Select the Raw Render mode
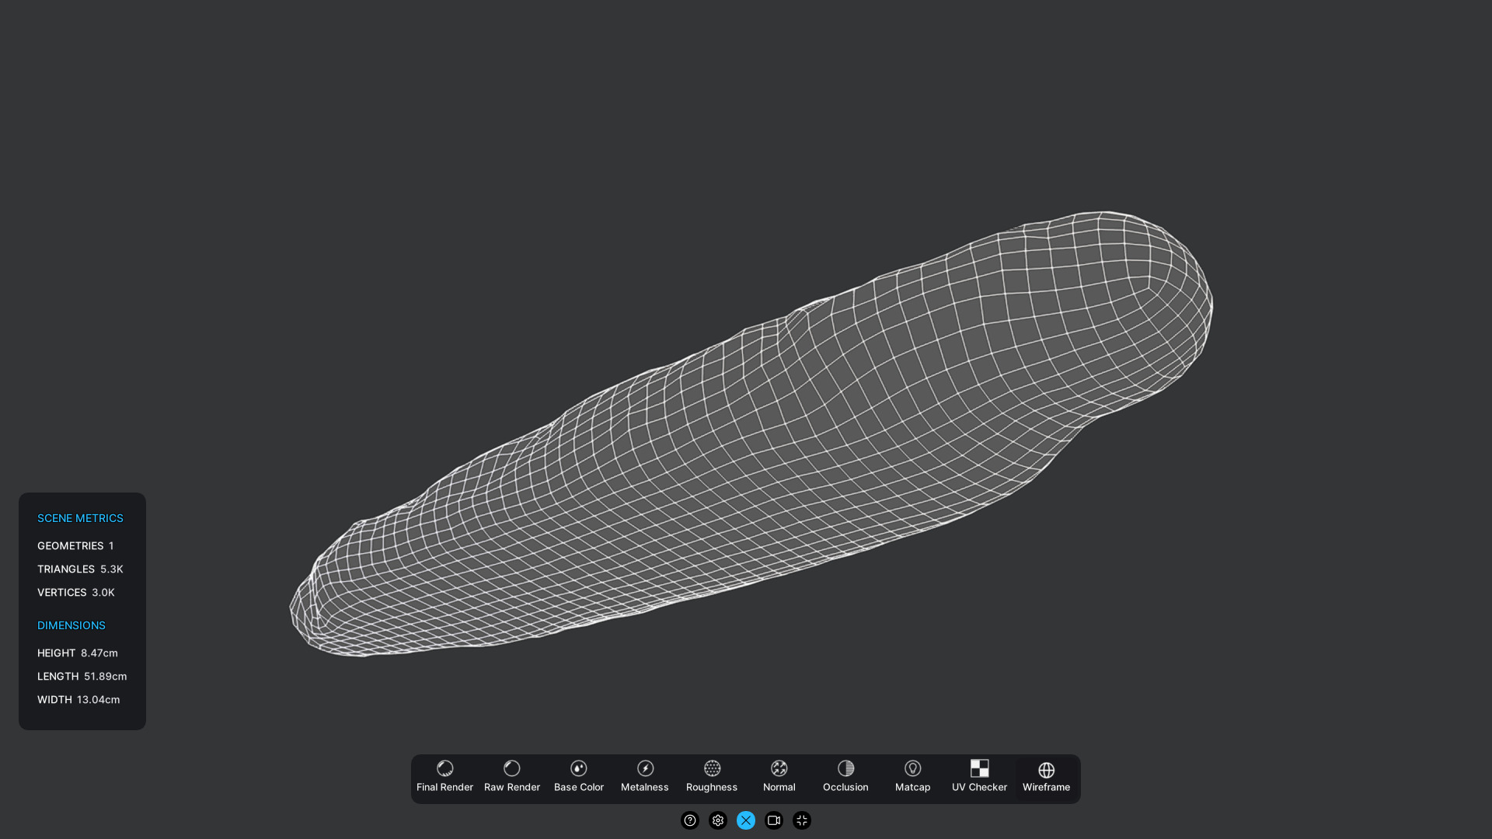 (x=511, y=778)
